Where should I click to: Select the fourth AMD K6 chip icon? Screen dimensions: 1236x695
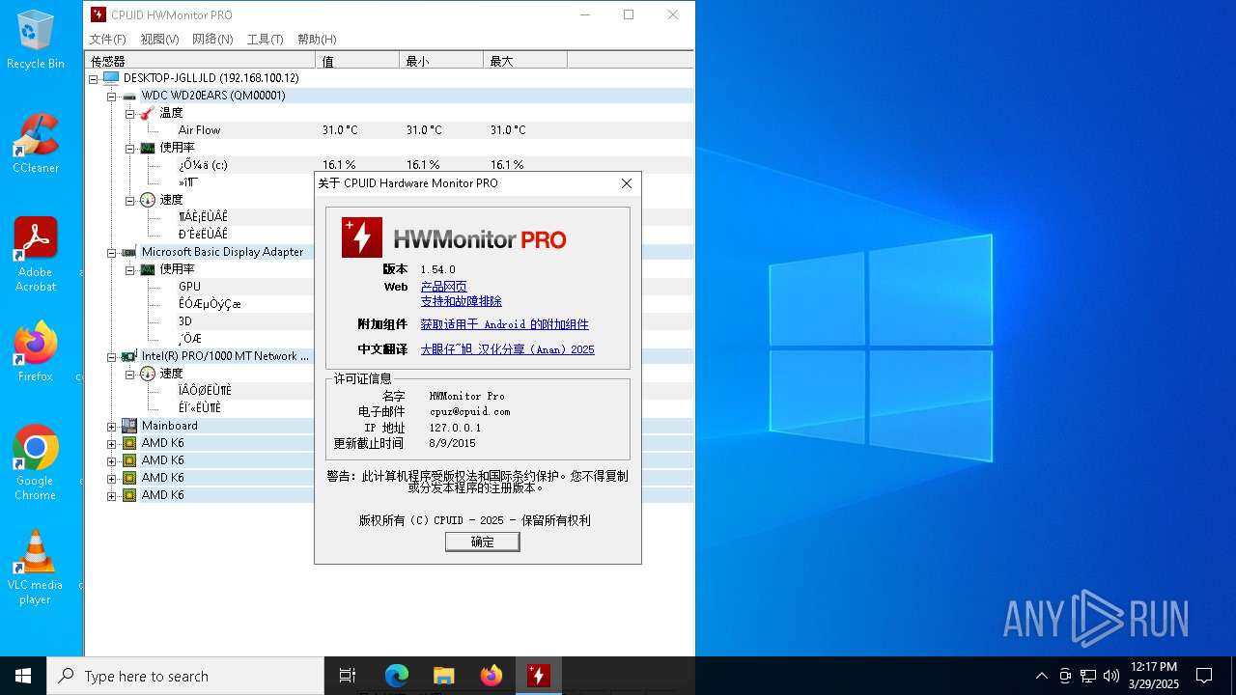pyautogui.click(x=128, y=495)
